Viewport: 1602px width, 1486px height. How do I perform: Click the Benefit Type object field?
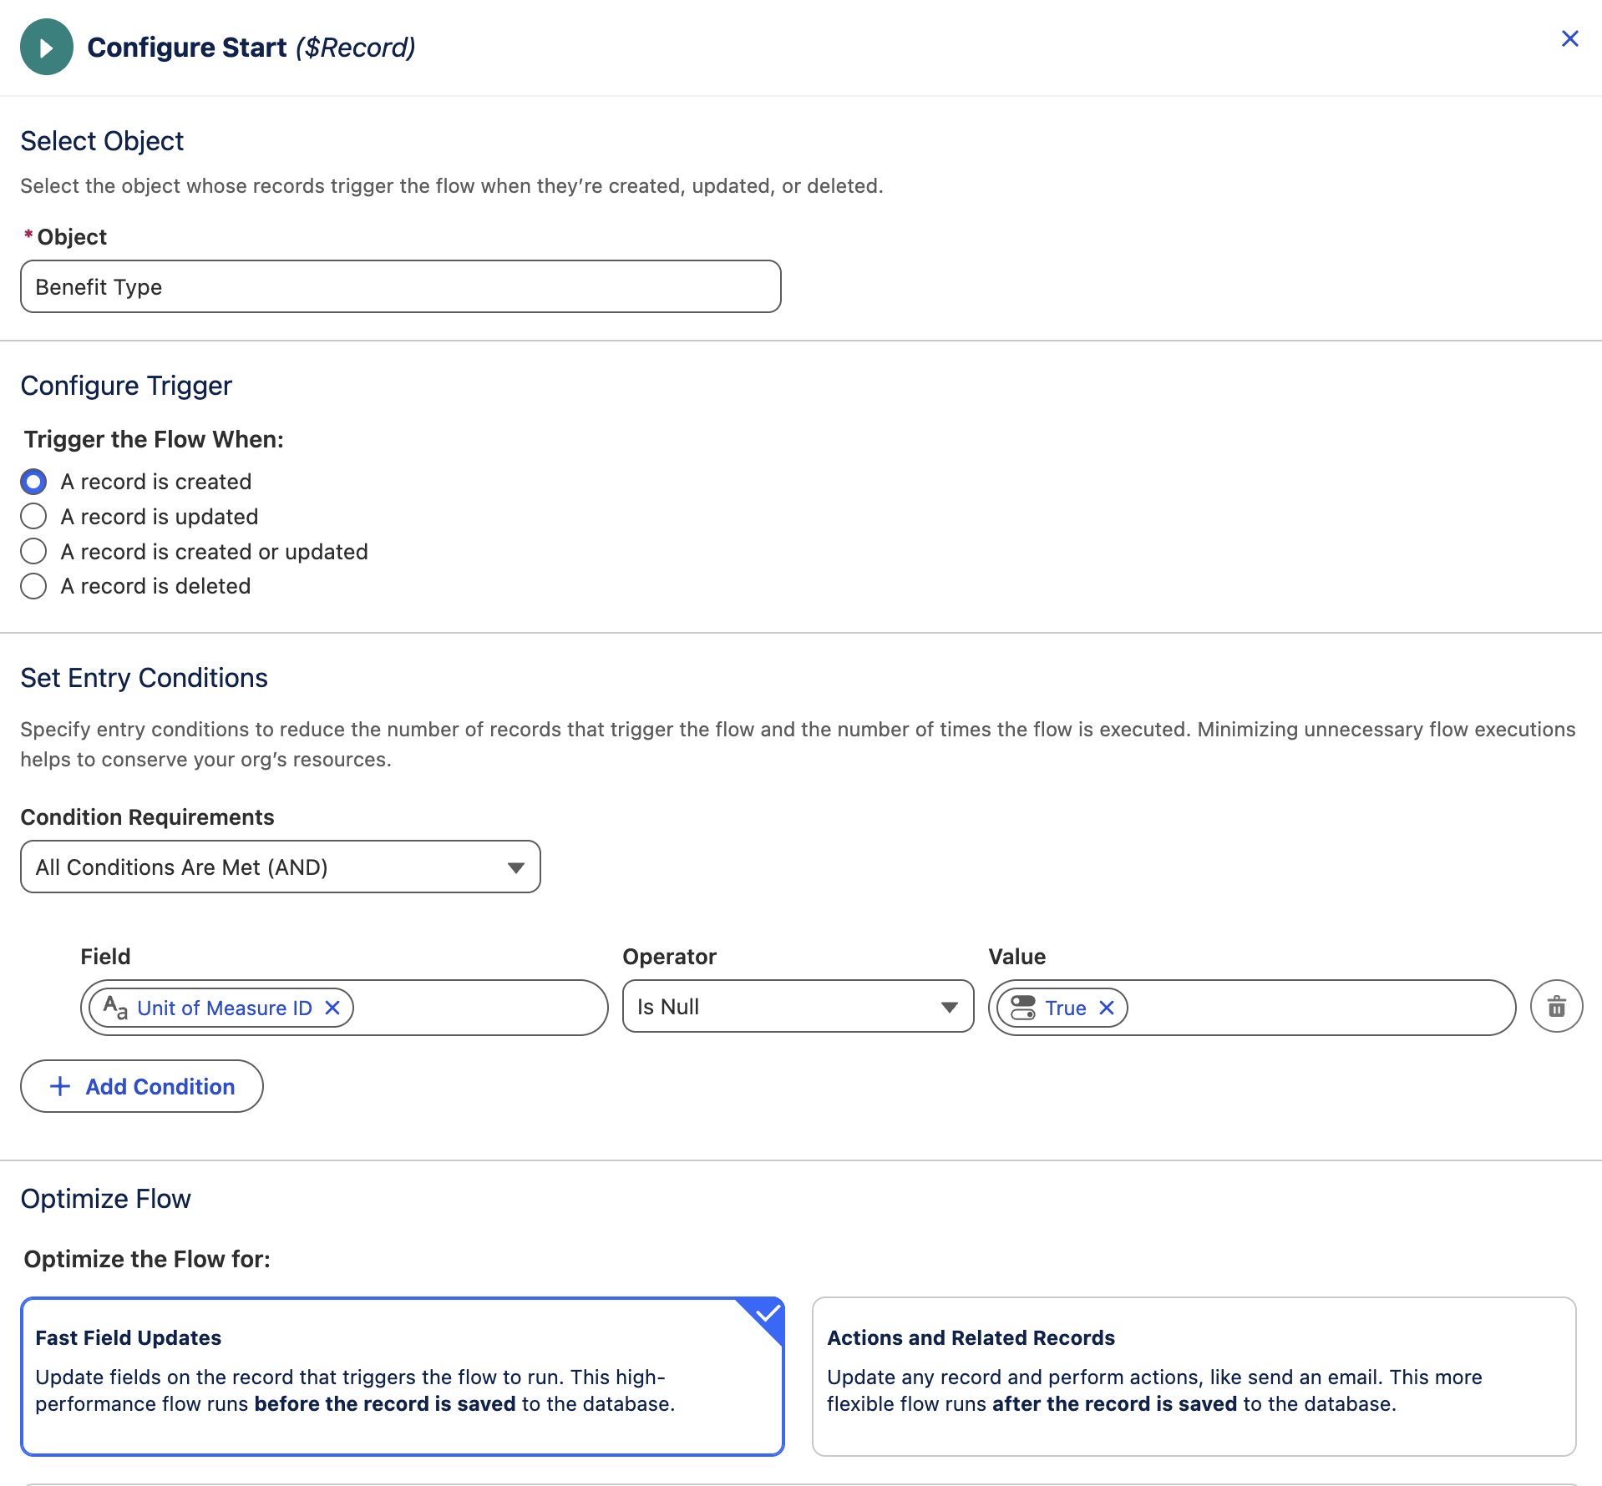pyautogui.click(x=401, y=286)
